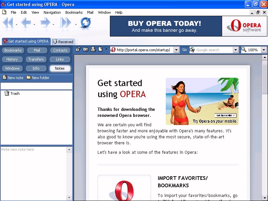The width and height of the screenshot is (268, 201).
Task: Open the Fast Forward button's dropdown arrow
Action: coord(76,24)
